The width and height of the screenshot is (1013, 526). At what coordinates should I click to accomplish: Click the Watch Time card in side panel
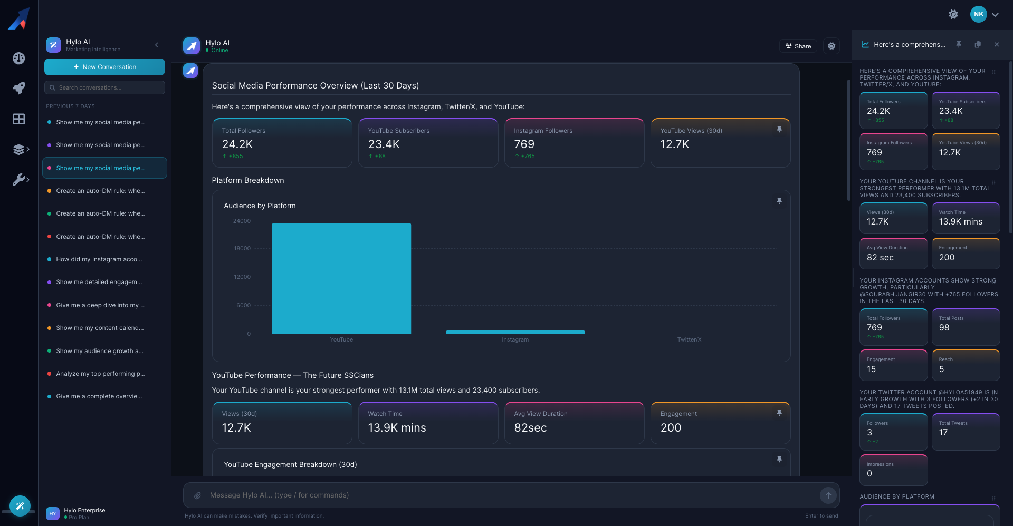pyautogui.click(x=966, y=218)
